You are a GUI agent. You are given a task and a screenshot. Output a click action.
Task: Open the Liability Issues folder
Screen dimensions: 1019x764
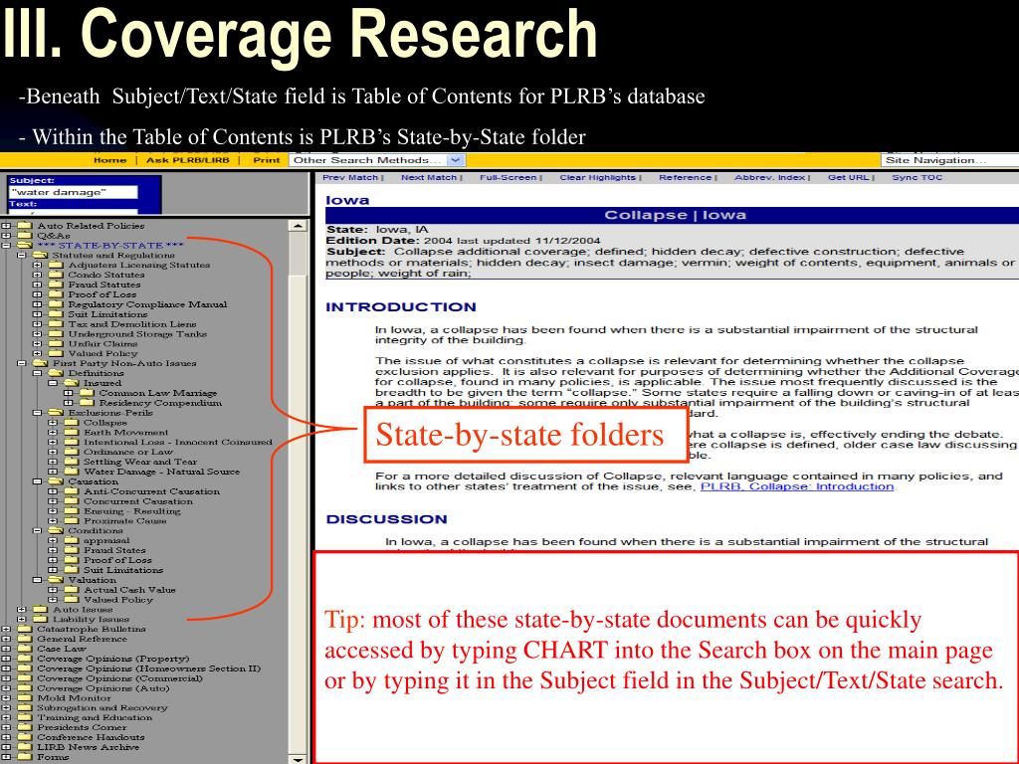pyautogui.click(x=40, y=619)
